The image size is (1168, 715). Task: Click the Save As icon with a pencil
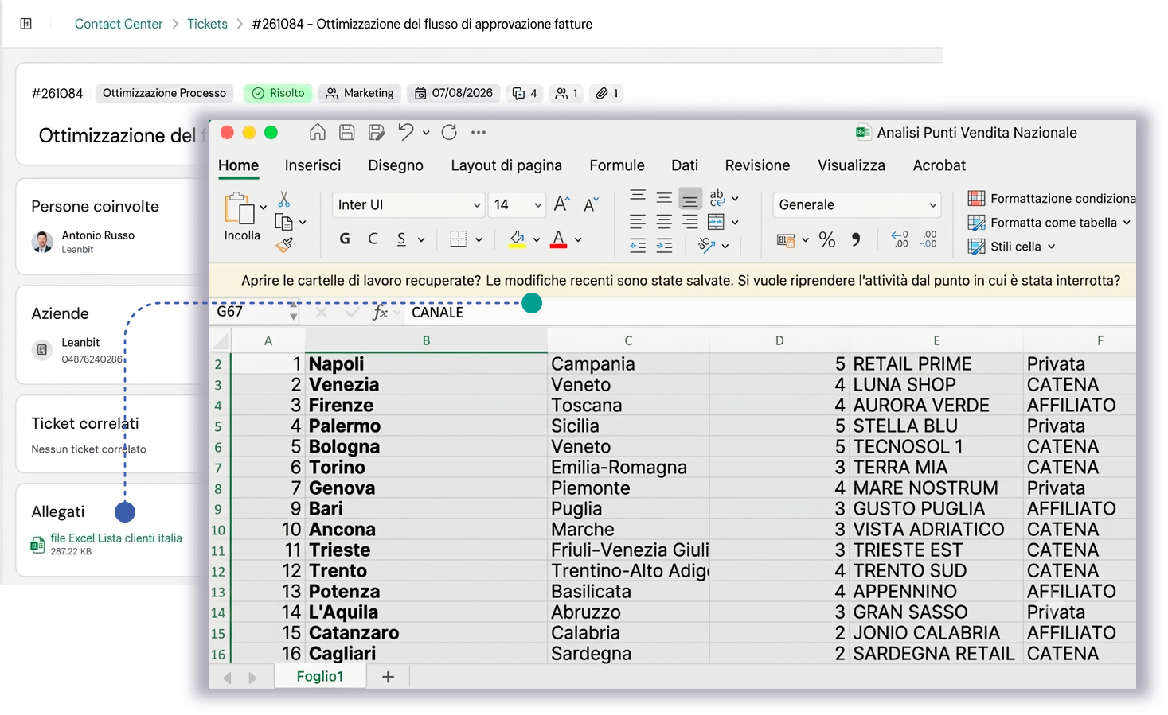pyautogui.click(x=377, y=132)
